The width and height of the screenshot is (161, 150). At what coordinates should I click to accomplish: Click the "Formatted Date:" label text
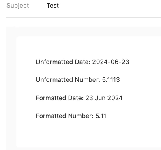coord(60,98)
